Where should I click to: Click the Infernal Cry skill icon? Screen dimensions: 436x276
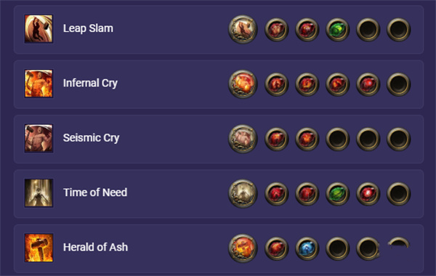(x=39, y=84)
